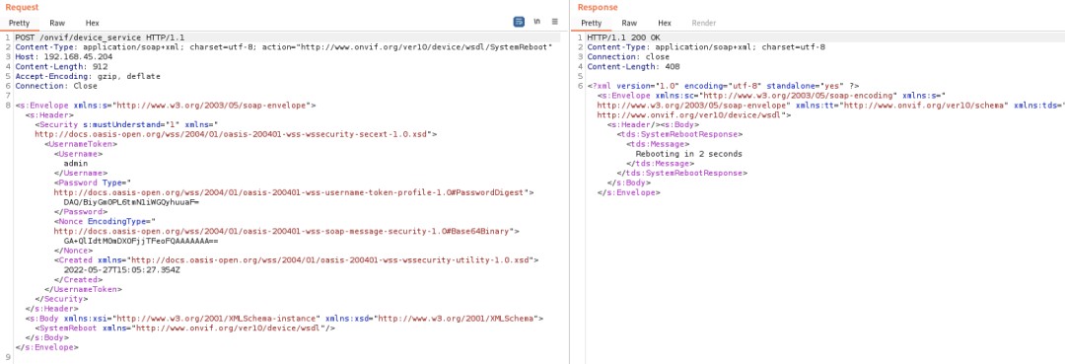
Task: Click the HTTP/1.1 200 OK response status line
Action: click(x=623, y=38)
